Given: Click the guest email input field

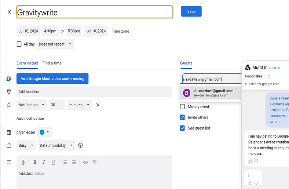Looking at the screenshot, I should coord(212,79).
